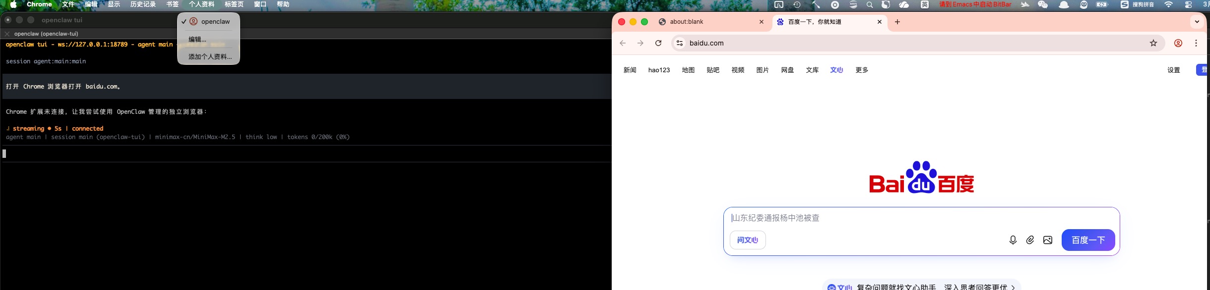The height and width of the screenshot is (290, 1210).
Task: Click the cloud sync icon in menu bar
Action: coord(904,4)
